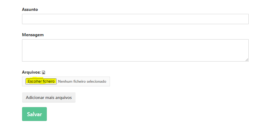Grab the resize corner of Mensagem box
Image resolution: width=258 pixels, height=124 pixels.
[x=247, y=60]
